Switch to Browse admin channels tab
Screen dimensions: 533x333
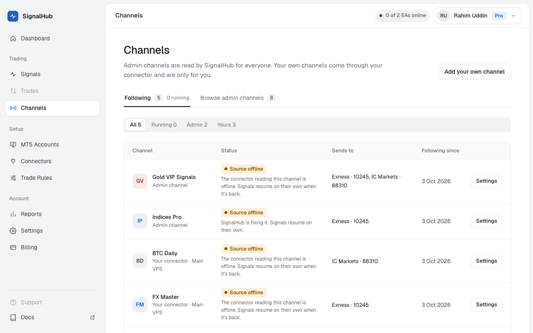(x=238, y=98)
